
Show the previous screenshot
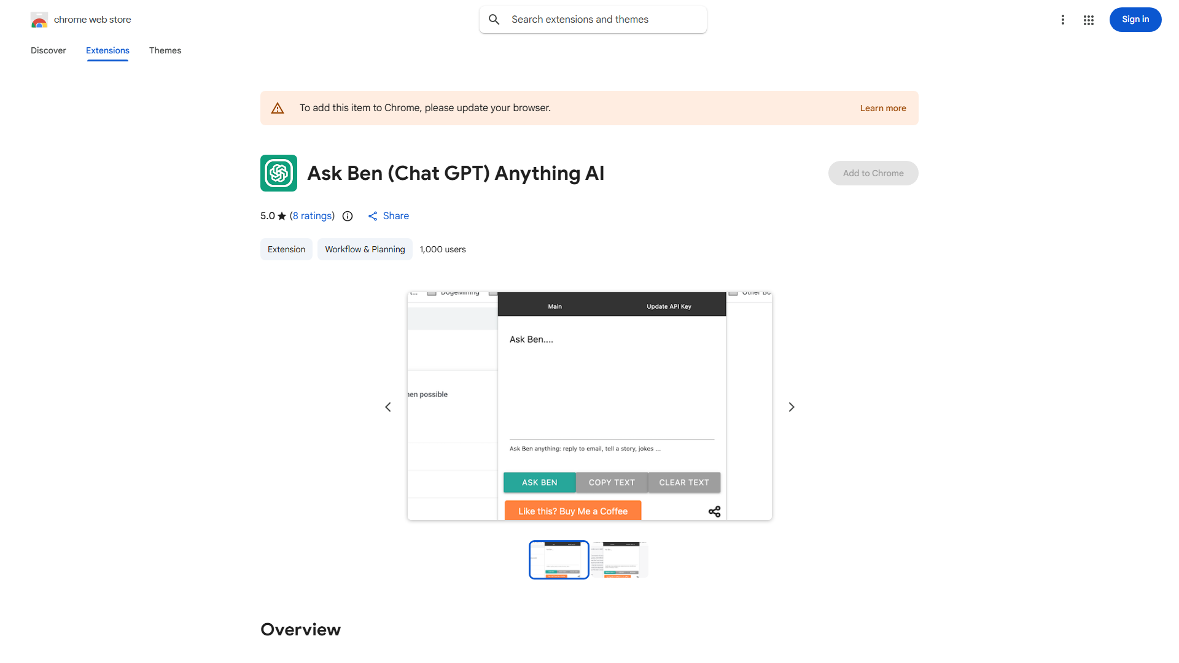tap(388, 407)
